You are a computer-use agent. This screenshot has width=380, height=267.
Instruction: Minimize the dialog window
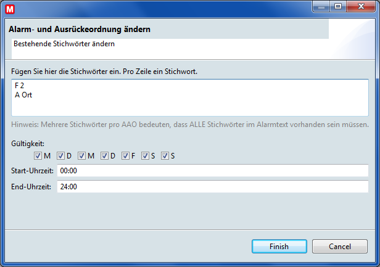[321, 7]
